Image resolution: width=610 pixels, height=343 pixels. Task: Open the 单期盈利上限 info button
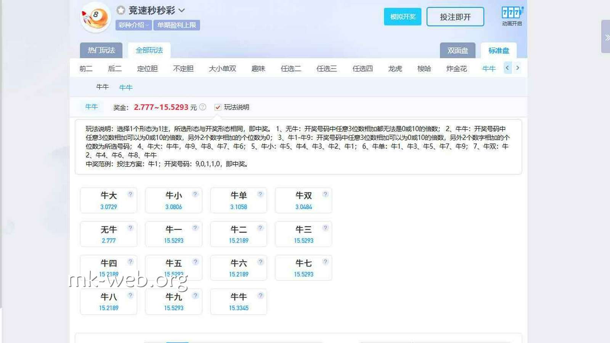(x=177, y=25)
